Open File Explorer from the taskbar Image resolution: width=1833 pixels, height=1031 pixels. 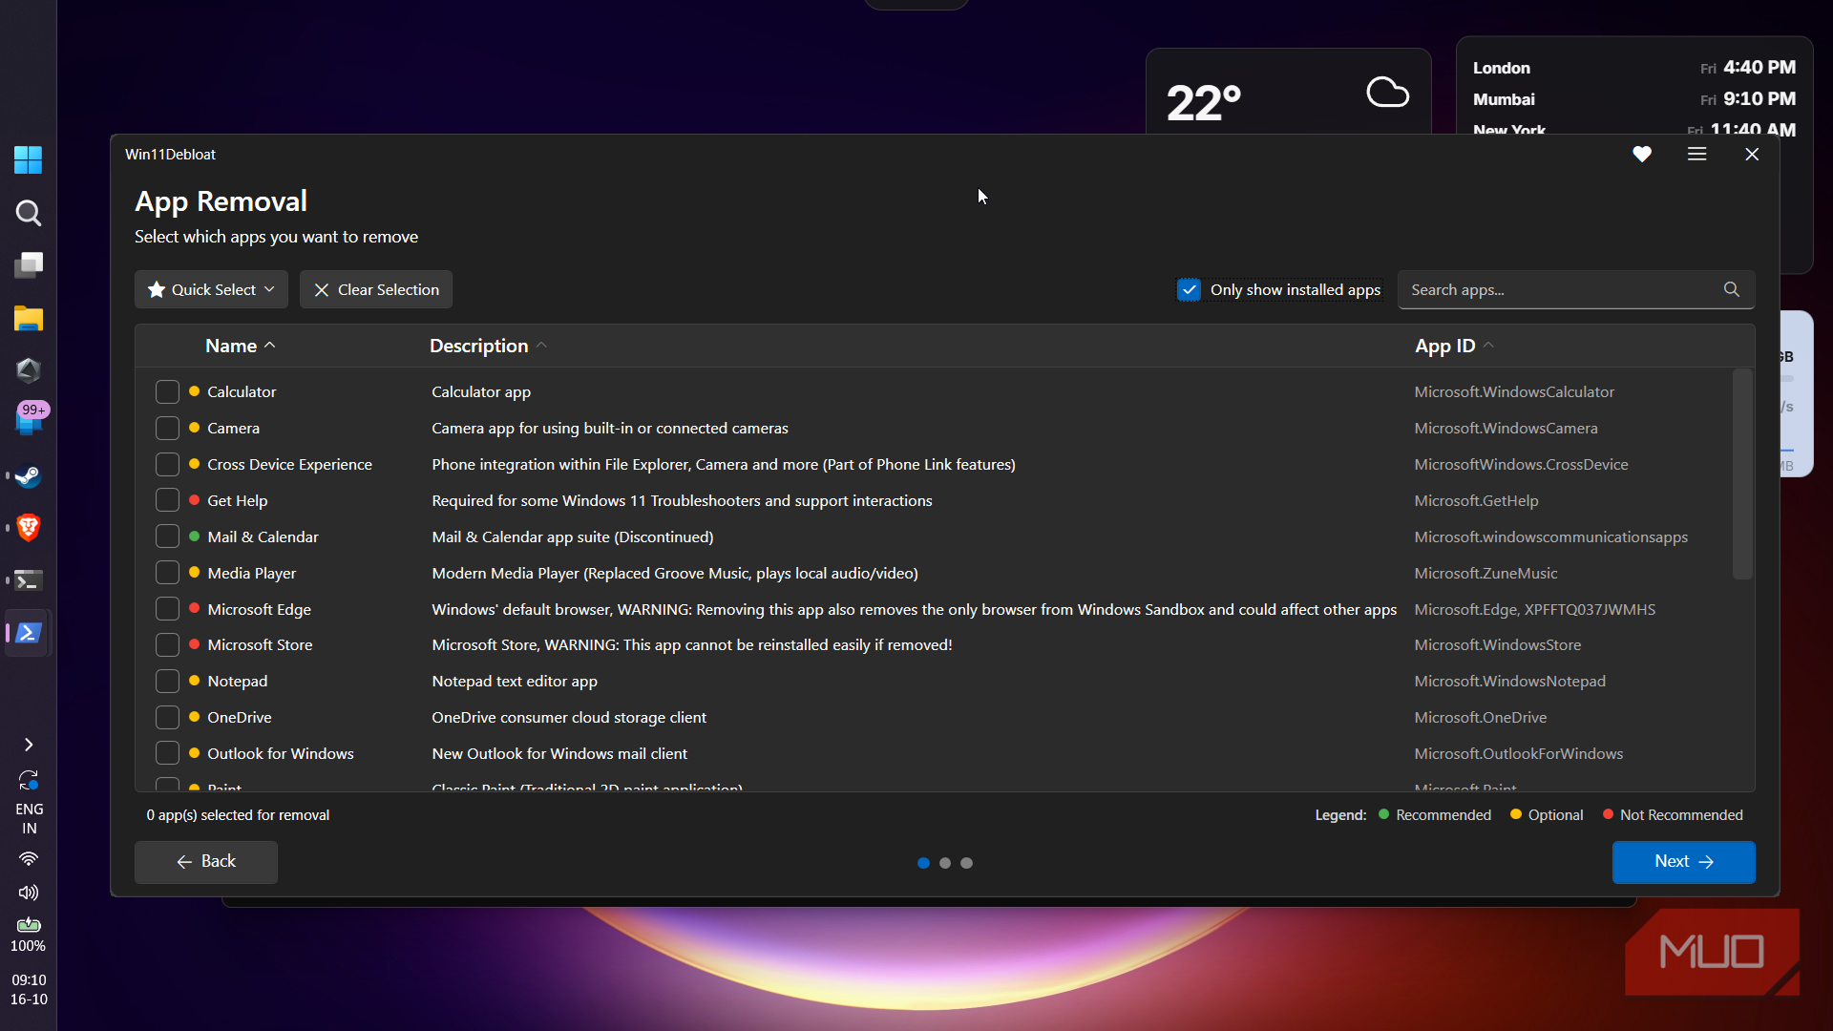coord(28,318)
